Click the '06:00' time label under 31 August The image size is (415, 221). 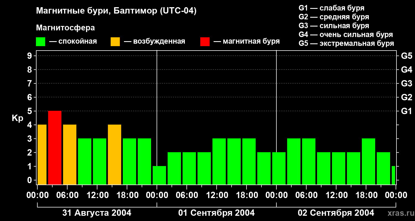coord(67,195)
